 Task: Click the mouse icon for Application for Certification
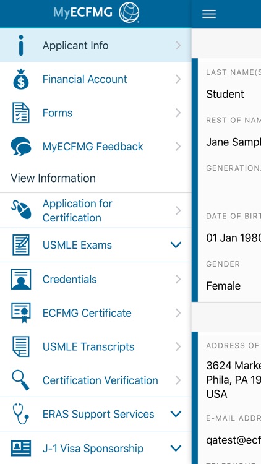pos(21,210)
